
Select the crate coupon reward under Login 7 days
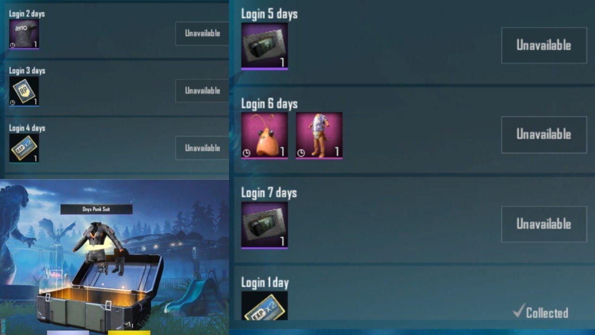pyautogui.click(x=264, y=225)
